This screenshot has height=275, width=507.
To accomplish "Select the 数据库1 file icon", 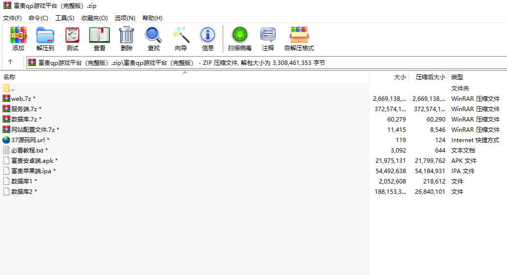I will [x=6, y=181].
